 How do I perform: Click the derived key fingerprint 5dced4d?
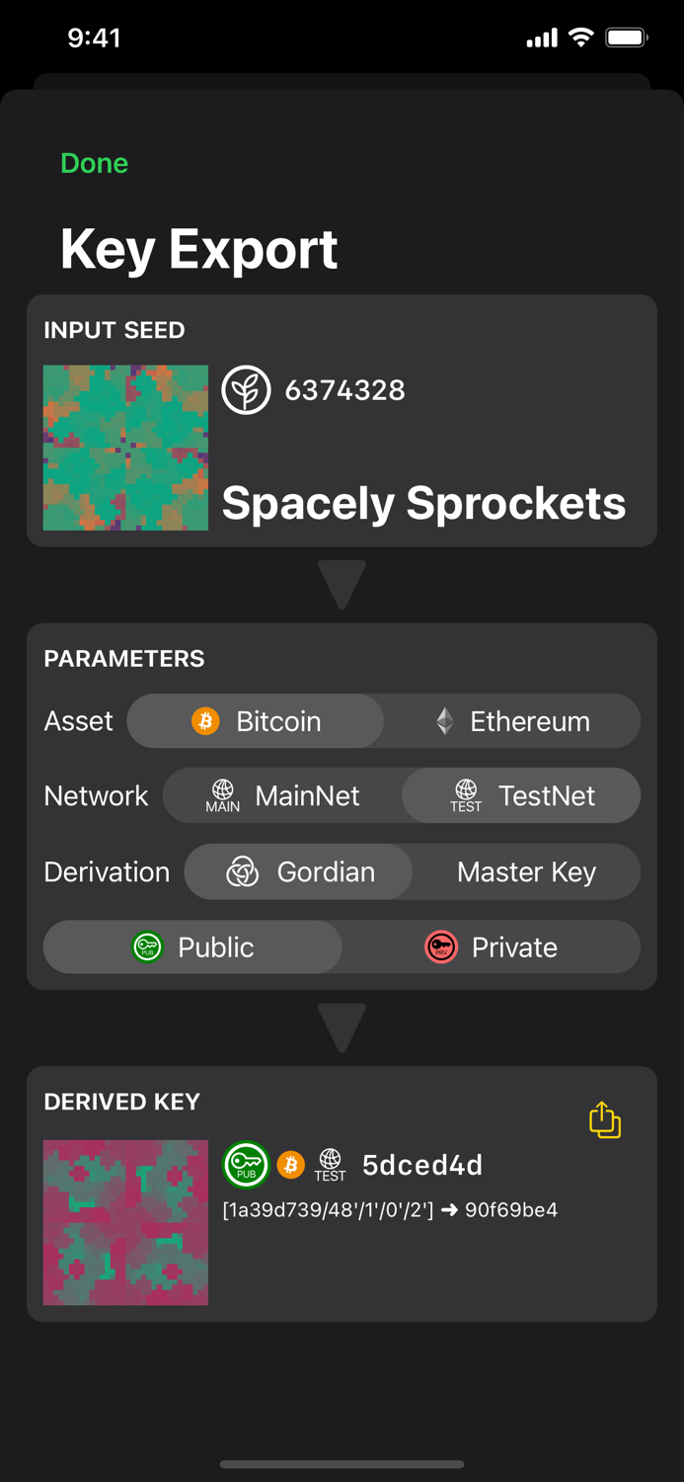422,1165
